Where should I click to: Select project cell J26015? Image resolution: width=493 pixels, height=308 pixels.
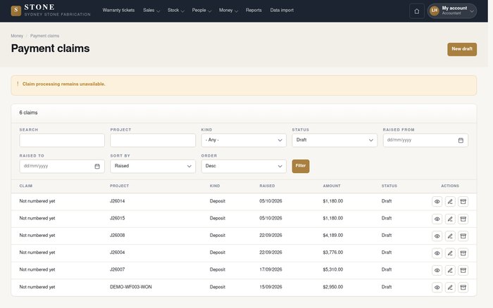pyautogui.click(x=118, y=218)
